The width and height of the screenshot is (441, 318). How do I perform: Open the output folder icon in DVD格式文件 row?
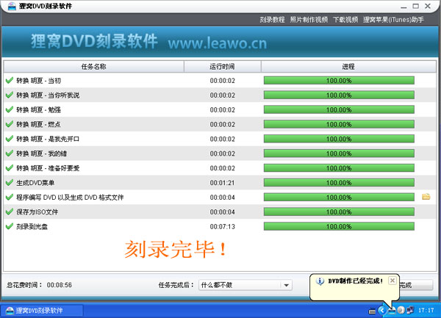426,197
